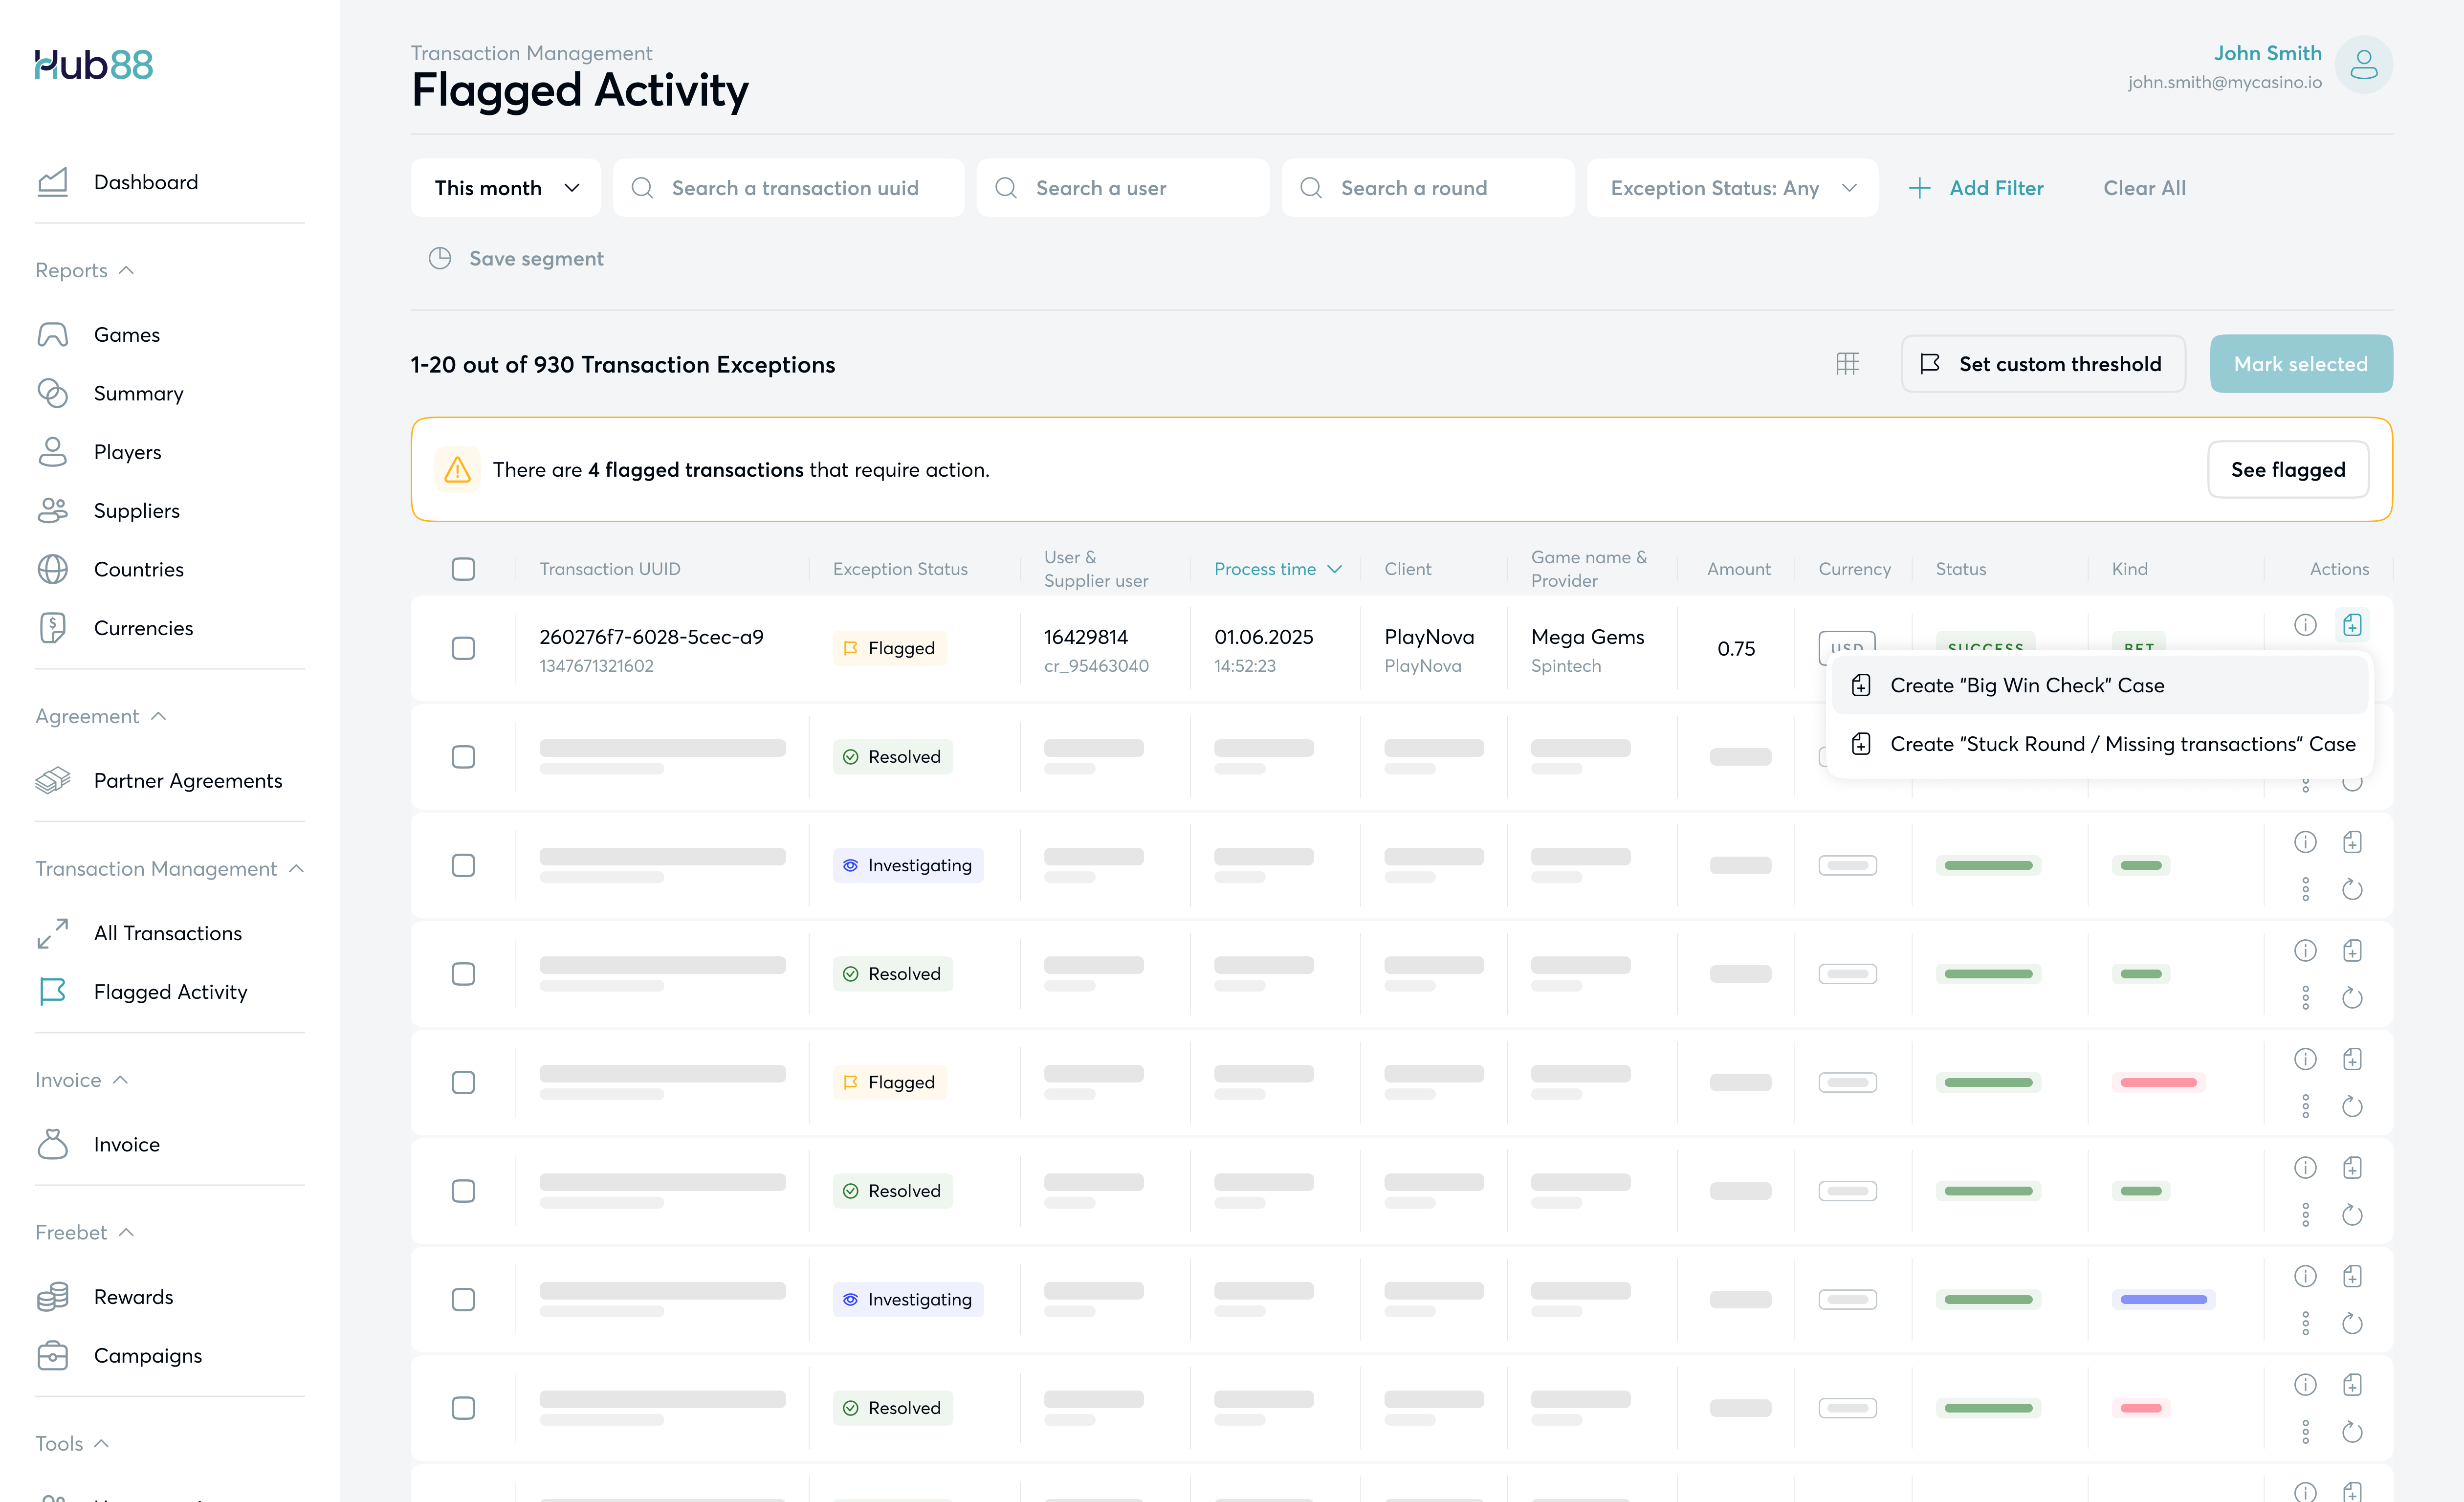Image resolution: width=2464 pixels, height=1502 pixels.
Task: Open the John Smith profile avatar
Action: click(2363, 65)
